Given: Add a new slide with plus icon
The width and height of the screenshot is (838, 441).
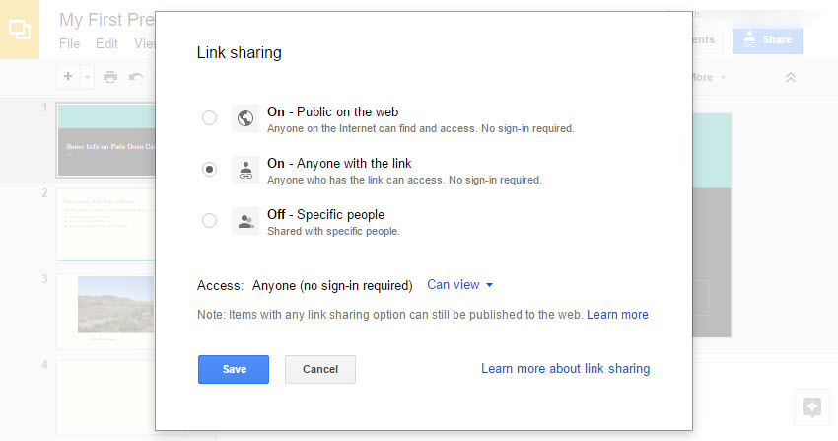Looking at the screenshot, I should [68, 76].
